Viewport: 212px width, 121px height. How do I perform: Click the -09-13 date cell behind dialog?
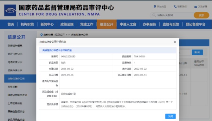click(183, 75)
